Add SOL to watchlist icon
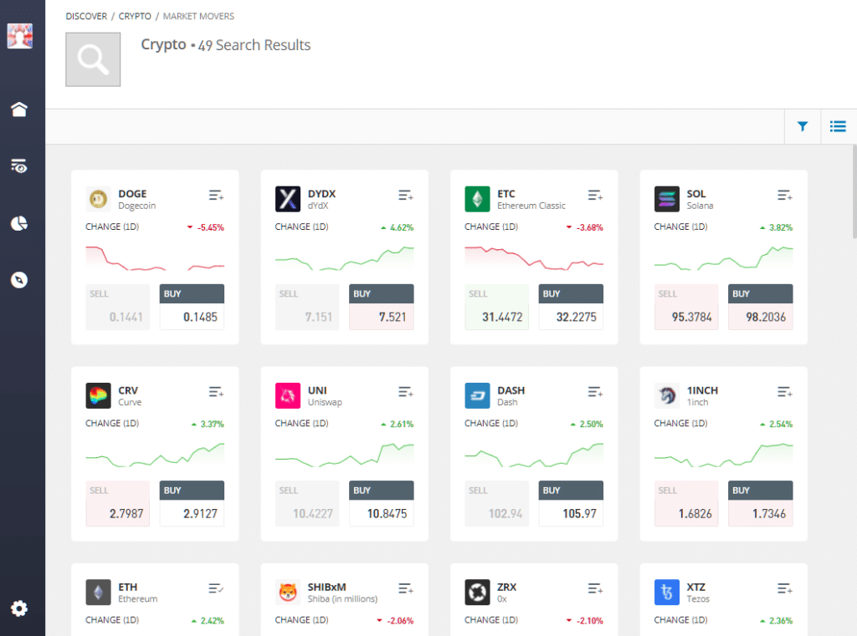 click(x=785, y=196)
